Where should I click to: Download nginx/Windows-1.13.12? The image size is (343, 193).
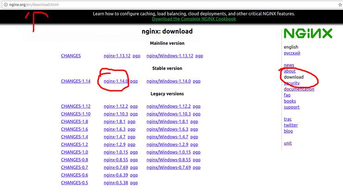point(170,56)
